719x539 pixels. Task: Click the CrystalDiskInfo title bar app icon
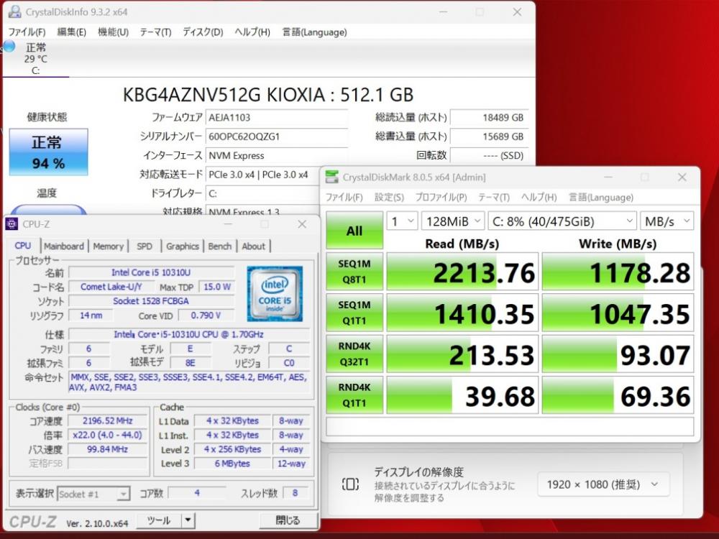pyautogui.click(x=14, y=12)
